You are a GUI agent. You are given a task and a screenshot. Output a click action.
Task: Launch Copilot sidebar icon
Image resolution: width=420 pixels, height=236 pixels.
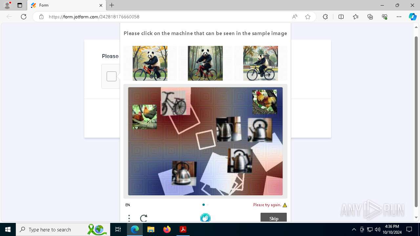412,17
